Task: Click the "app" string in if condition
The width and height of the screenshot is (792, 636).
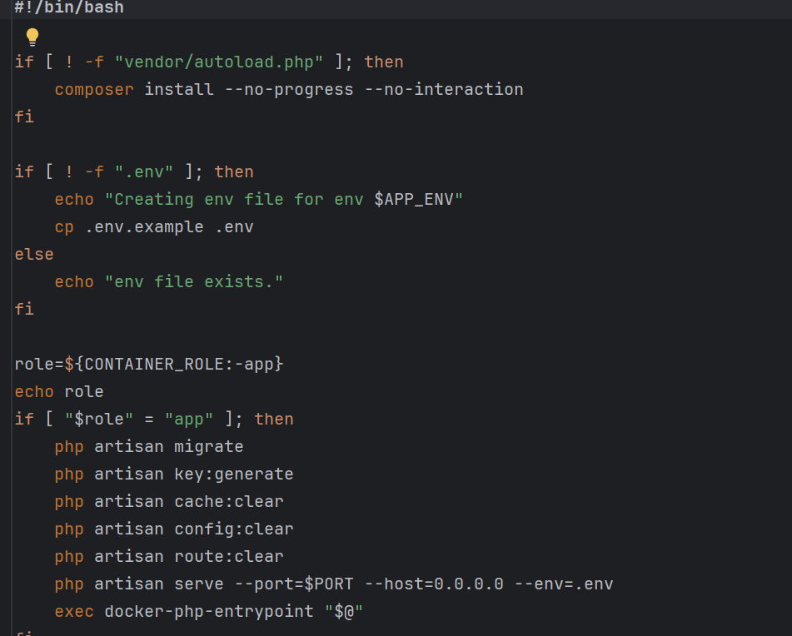Action: coord(189,419)
